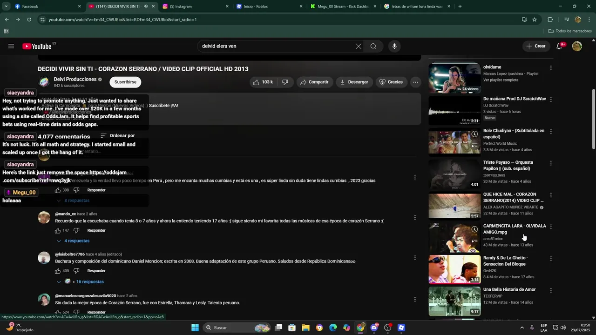Open the YouTube hamburger guide menu
This screenshot has width=596, height=335.
[11, 46]
